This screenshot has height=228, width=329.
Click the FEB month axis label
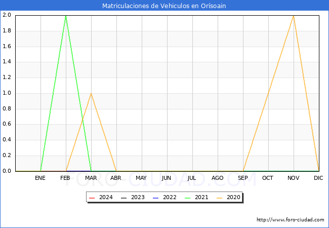(x=65, y=178)
